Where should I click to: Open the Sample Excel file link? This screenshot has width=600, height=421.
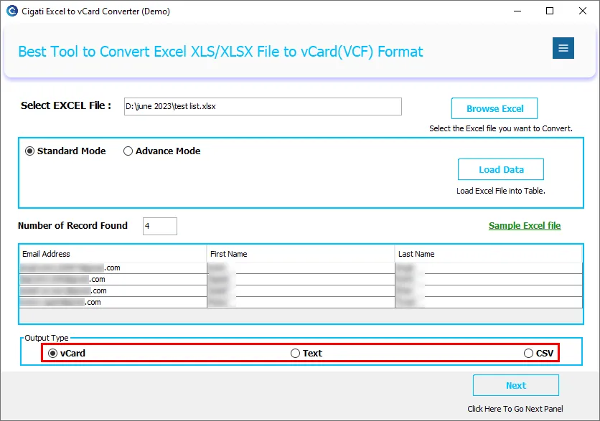[x=525, y=226]
